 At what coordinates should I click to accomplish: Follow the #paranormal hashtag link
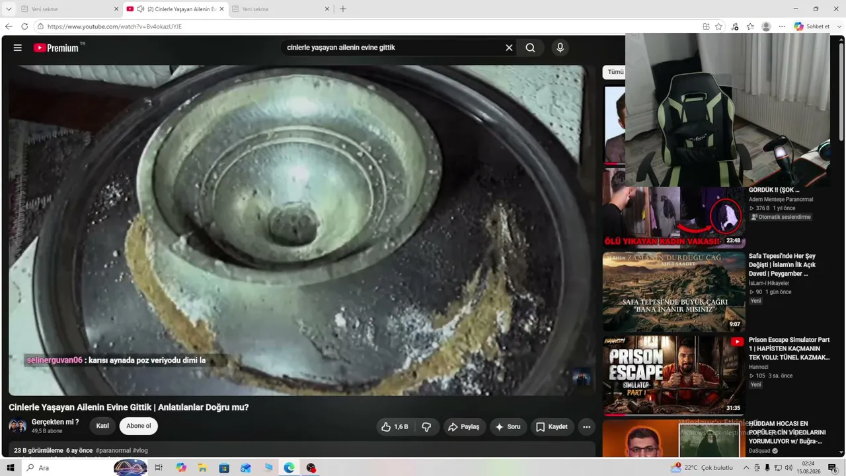(x=113, y=450)
